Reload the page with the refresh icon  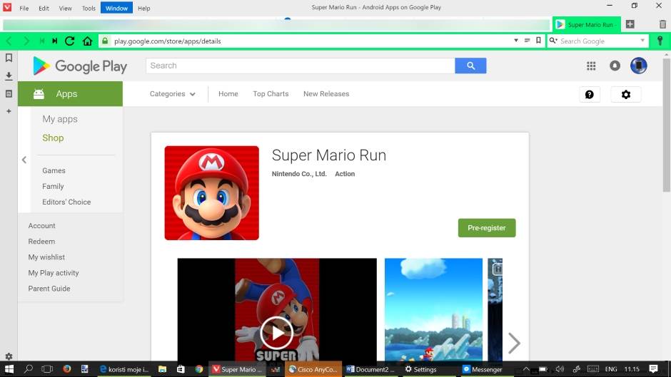click(70, 41)
